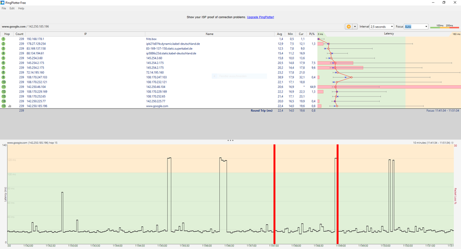The height and width of the screenshot is (249, 461).
Task: Click the Round Trip (ms) summary label
Action: (x=262, y=110)
